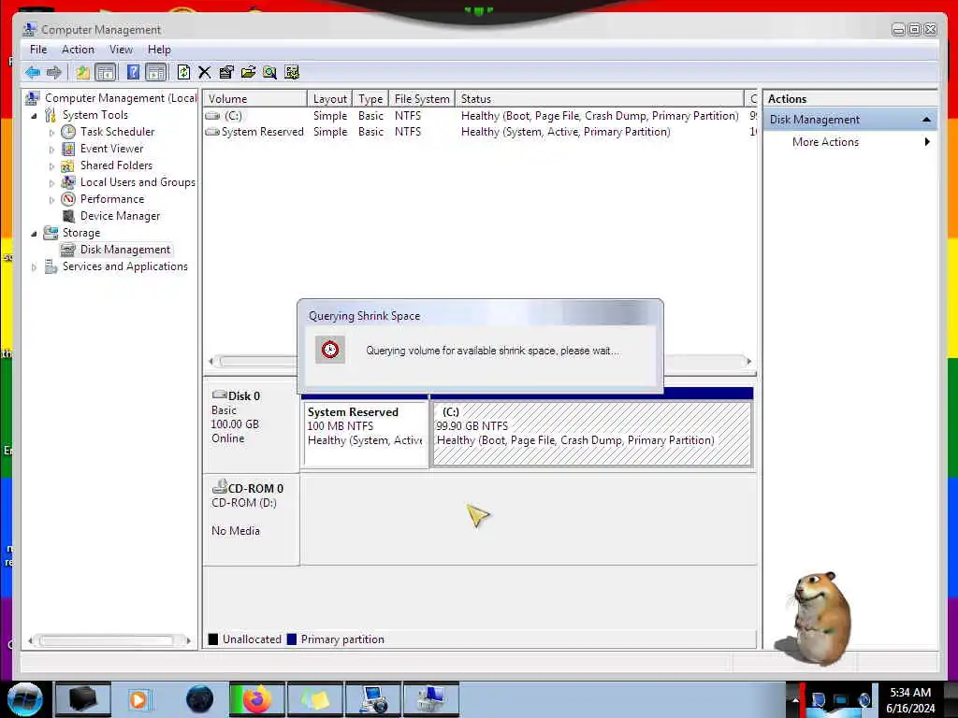Collapse the System Tools tree node

[x=35, y=115]
